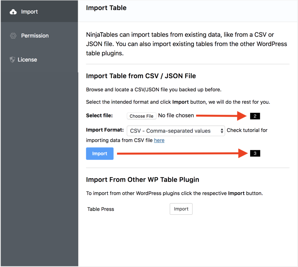Click the Choose File button
Screen dimensions: 298x267
click(x=142, y=116)
